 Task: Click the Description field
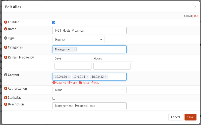click(89, 106)
